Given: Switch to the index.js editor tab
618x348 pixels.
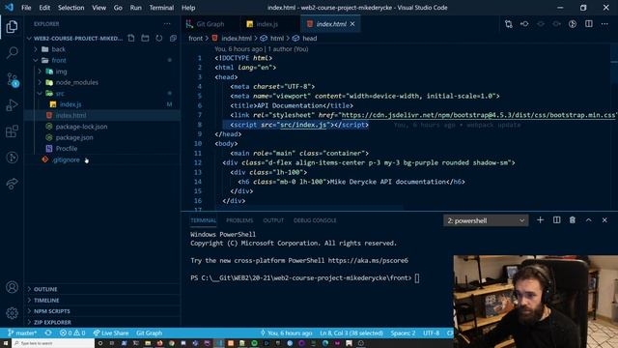Looking at the screenshot, I should coord(267,24).
